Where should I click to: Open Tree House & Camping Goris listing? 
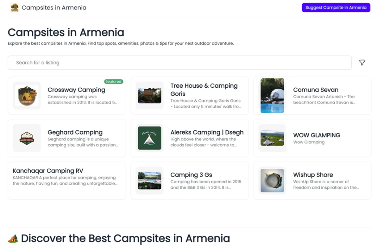(x=204, y=90)
